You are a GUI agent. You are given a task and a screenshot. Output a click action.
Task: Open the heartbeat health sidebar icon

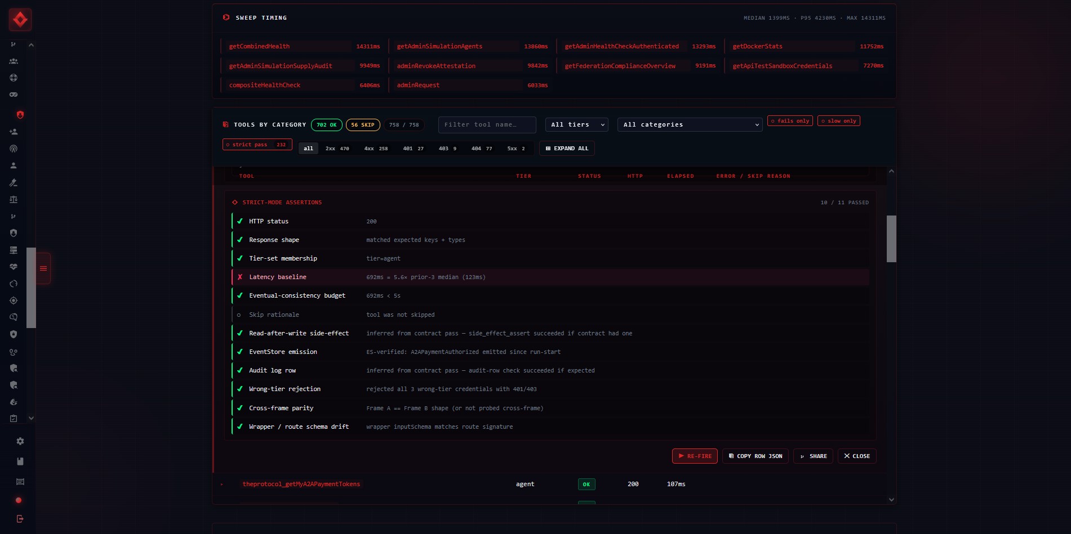(x=14, y=267)
